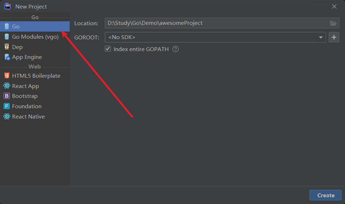345x204 pixels.
Task: Click the React Native atom icon
Action: [x=7, y=116]
